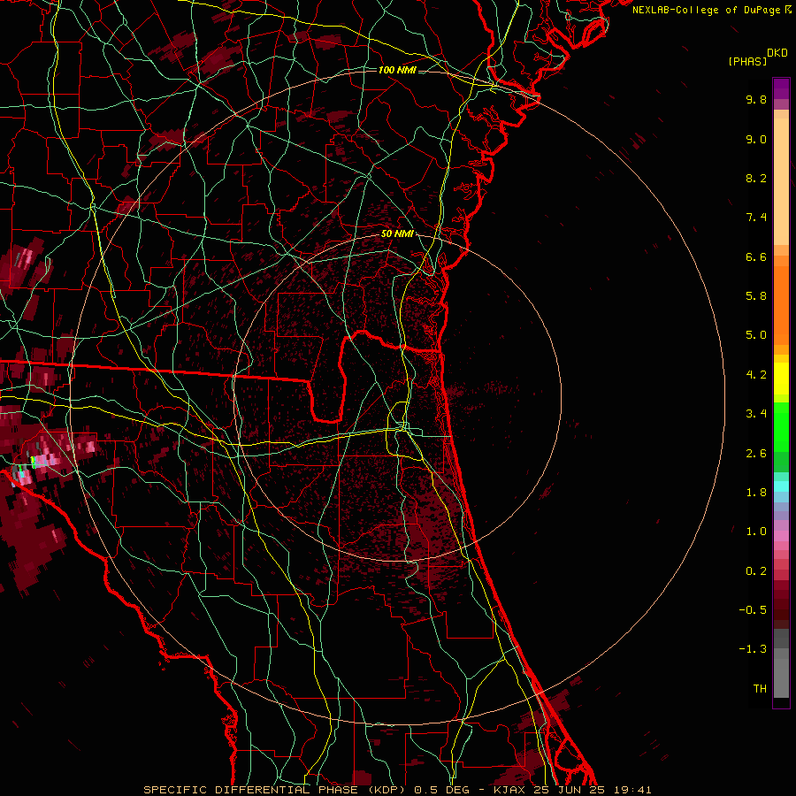Viewport: 796px width, 796px height.
Task: Click the 100 NMI range ring label
Action: tap(397, 70)
